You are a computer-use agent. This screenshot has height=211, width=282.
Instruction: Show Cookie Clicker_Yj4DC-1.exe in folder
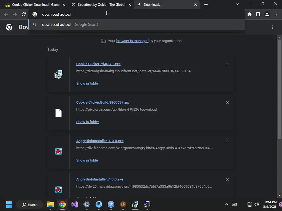click(x=88, y=84)
